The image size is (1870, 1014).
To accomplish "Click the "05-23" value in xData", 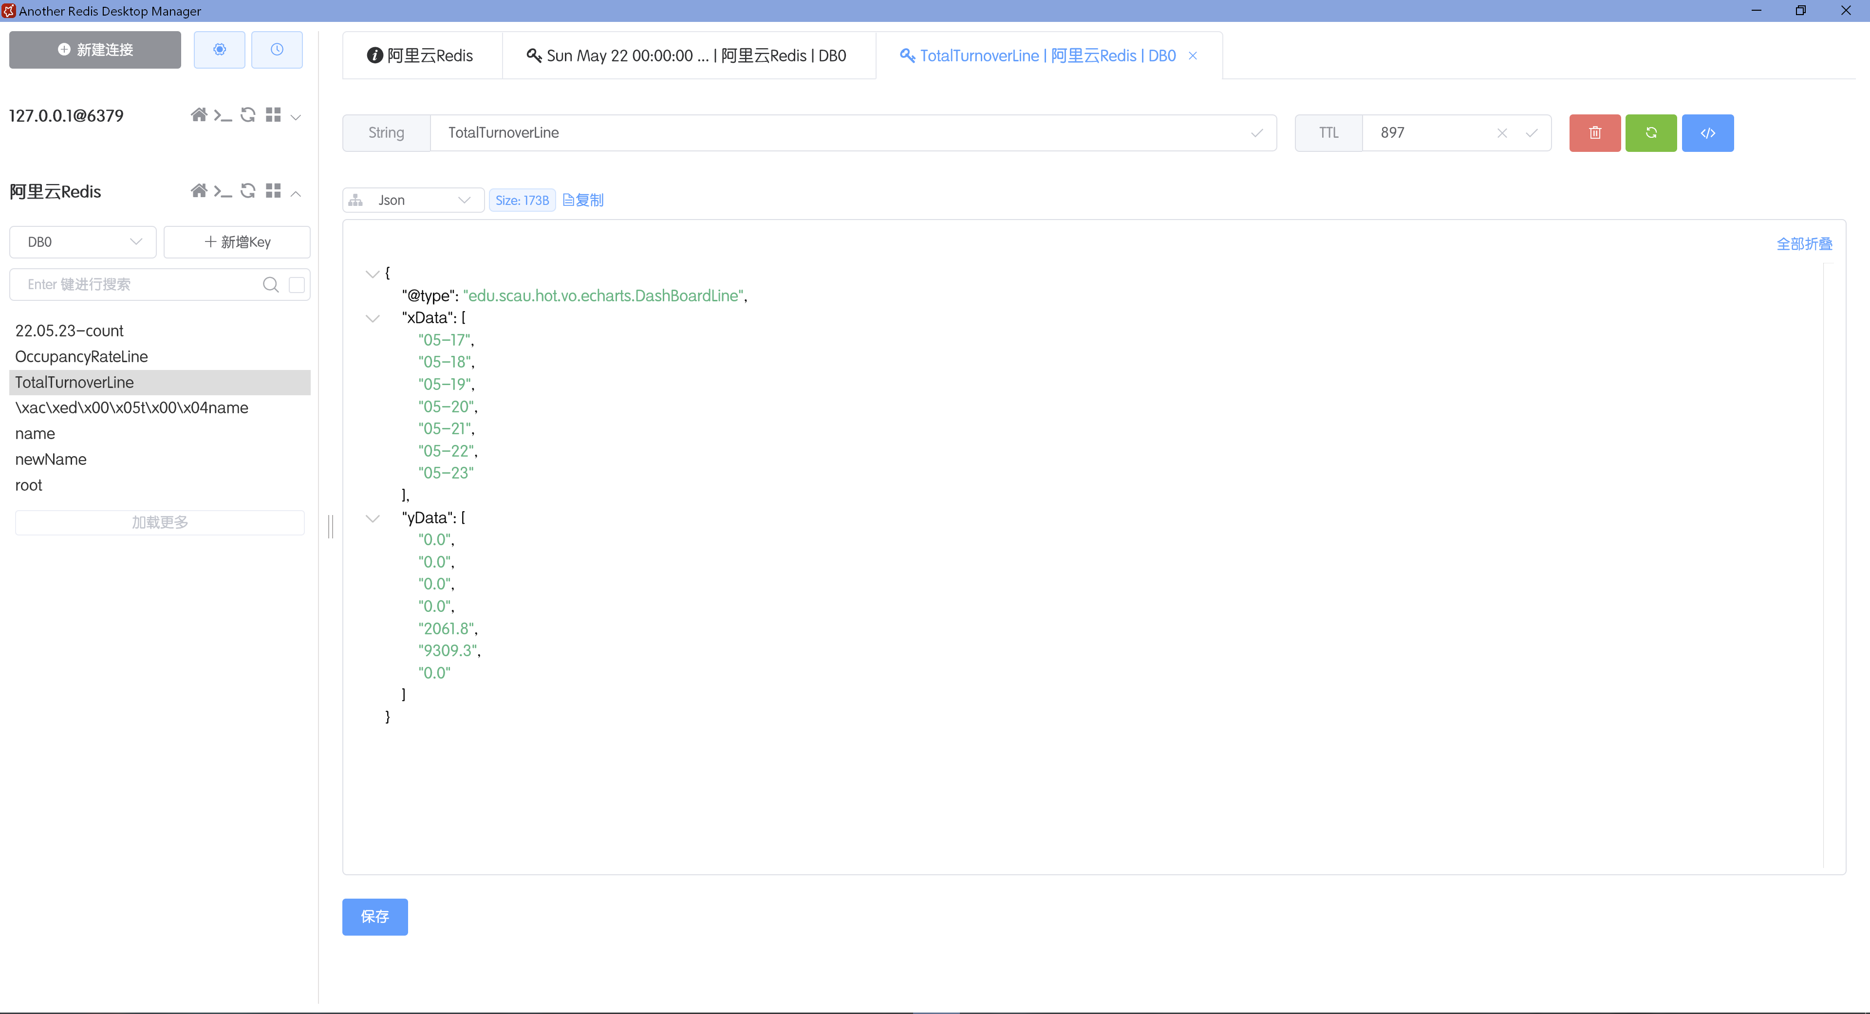I will point(446,473).
